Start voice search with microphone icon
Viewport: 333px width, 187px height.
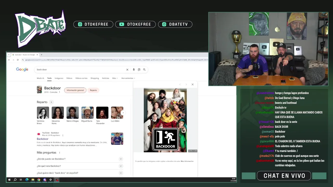134,70
